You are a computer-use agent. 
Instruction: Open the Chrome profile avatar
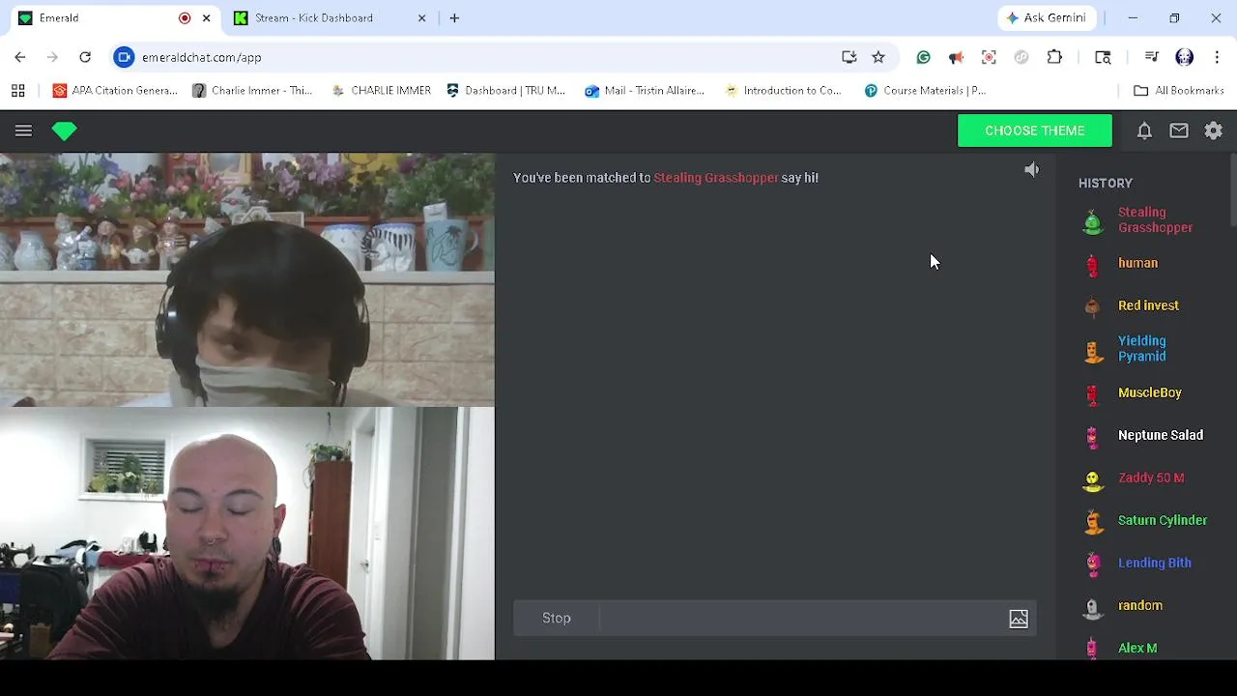coord(1185,57)
